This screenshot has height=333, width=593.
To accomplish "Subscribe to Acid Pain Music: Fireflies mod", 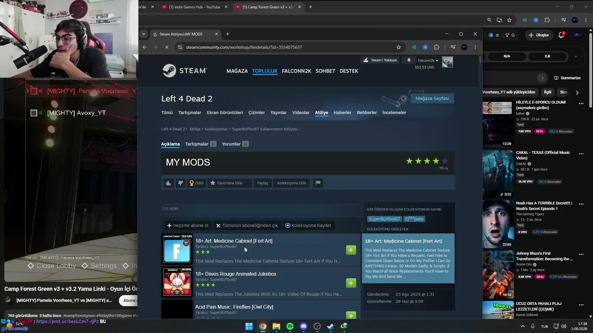I will tap(351, 315).
